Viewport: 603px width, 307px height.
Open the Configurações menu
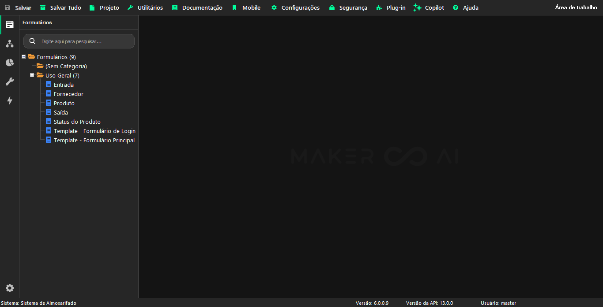point(295,7)
